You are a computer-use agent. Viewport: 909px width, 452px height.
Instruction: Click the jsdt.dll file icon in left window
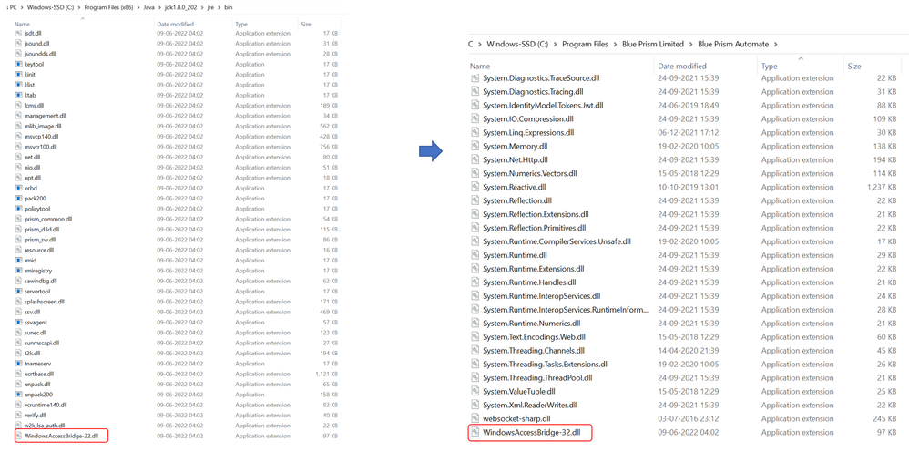point(18,33)
